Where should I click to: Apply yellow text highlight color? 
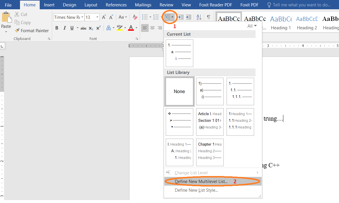[120, 28]
